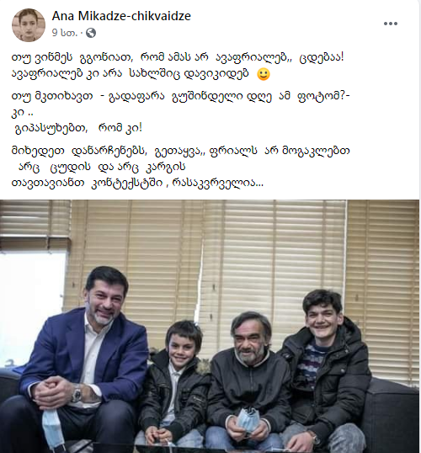Open Ana Mikadze-chikvaidze's profile picture

click(29, 25)
